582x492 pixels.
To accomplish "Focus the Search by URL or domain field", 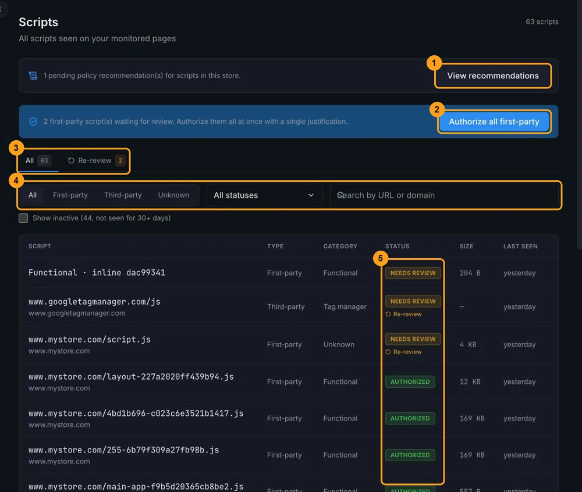I will click(x=444, y=195).
